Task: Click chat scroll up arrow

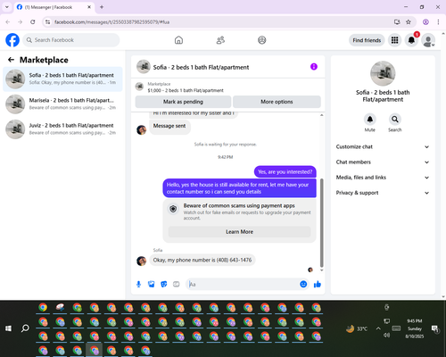Action: 322,115
